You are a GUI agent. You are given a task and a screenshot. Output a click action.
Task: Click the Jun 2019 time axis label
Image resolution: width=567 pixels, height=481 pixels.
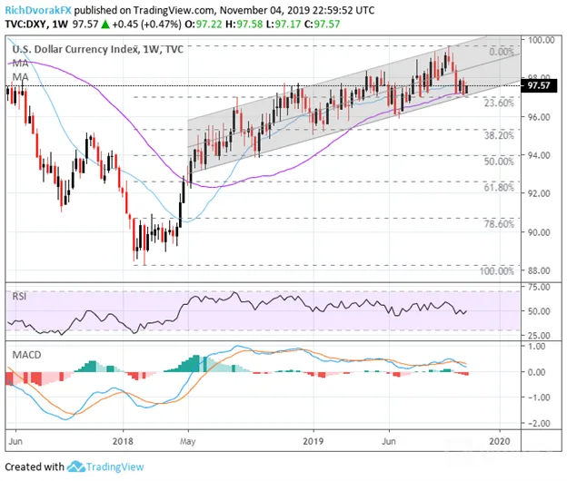point(389,441)
